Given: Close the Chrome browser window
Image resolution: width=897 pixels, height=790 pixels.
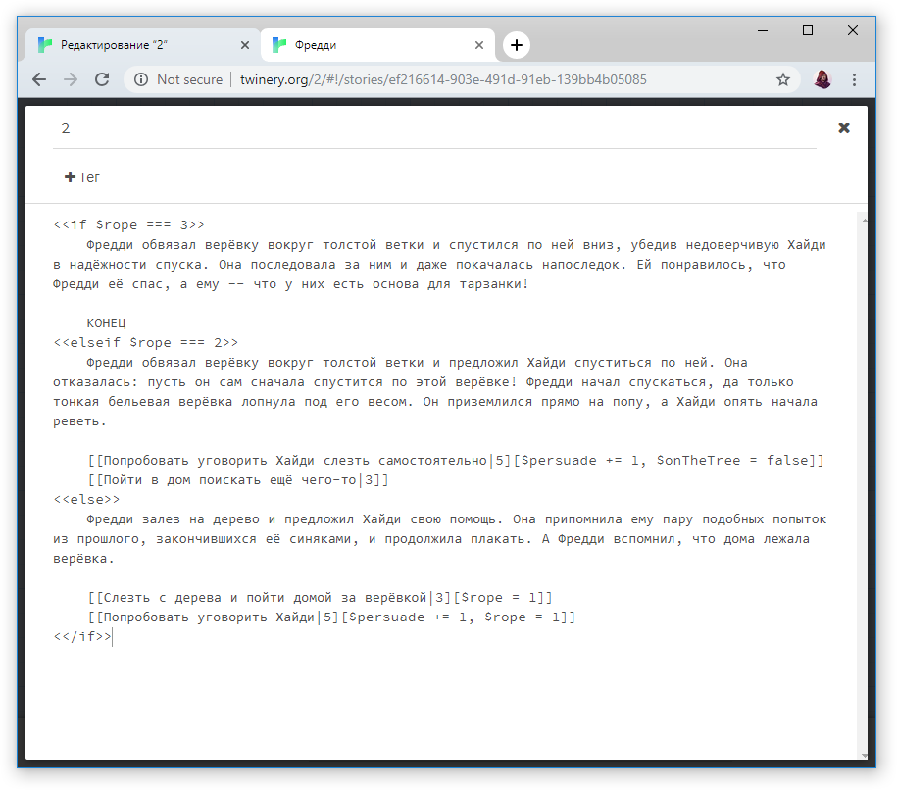Looking at the screenshot, I should click(x=852, y=31).
